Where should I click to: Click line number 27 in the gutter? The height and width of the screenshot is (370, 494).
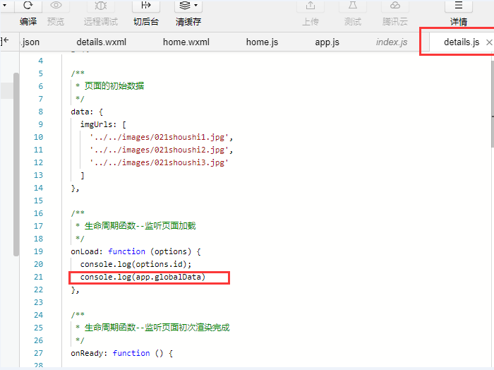click(38, 353)
